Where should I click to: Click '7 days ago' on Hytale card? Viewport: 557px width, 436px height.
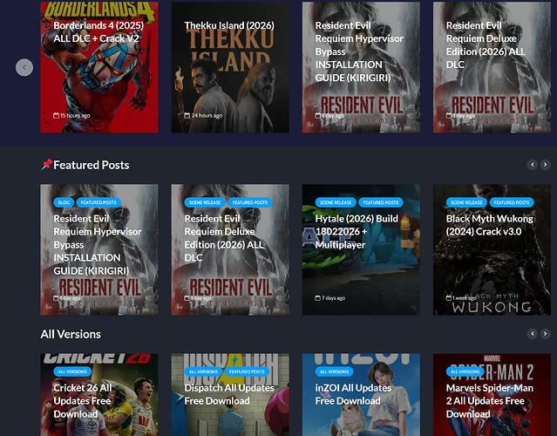tap(334, 297)
